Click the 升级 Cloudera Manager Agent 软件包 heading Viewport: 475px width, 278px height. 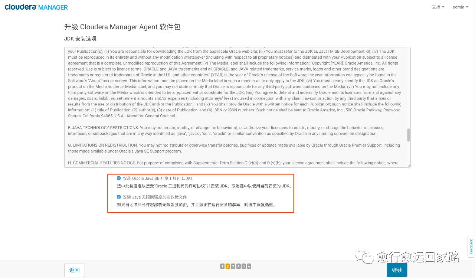122,27
